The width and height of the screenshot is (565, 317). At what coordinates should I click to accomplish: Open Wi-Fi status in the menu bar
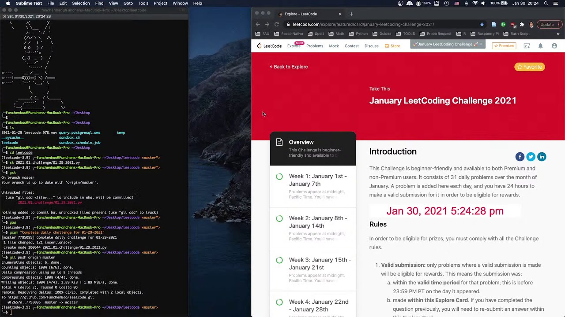click(x=475, y=4)
